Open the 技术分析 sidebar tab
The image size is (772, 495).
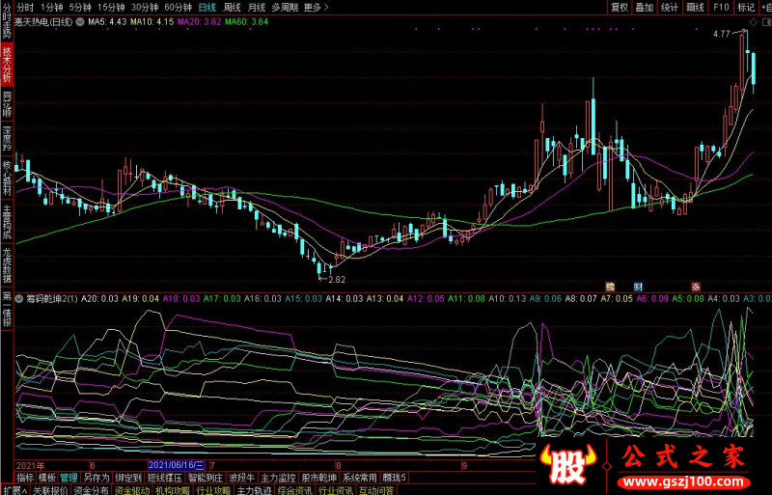[7, 65]
